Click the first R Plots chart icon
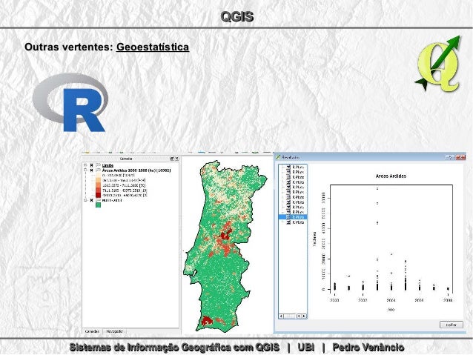 click(x=288, y=167)
